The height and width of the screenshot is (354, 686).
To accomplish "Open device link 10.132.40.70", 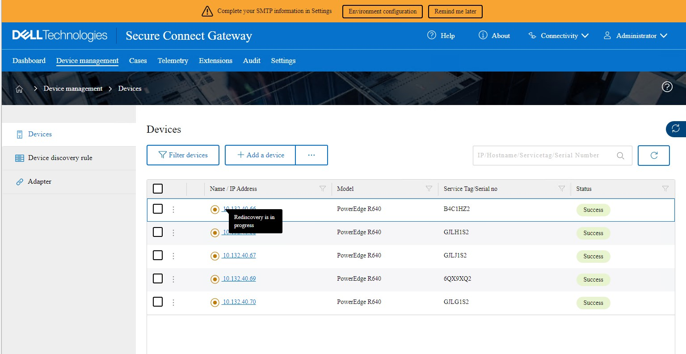I will point(239,302).
